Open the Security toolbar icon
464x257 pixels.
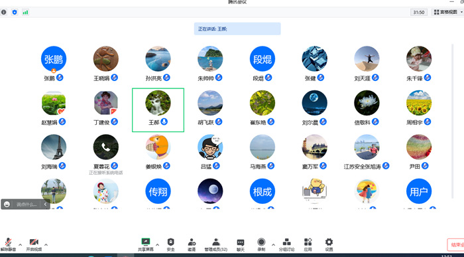[x=171, y=244]
